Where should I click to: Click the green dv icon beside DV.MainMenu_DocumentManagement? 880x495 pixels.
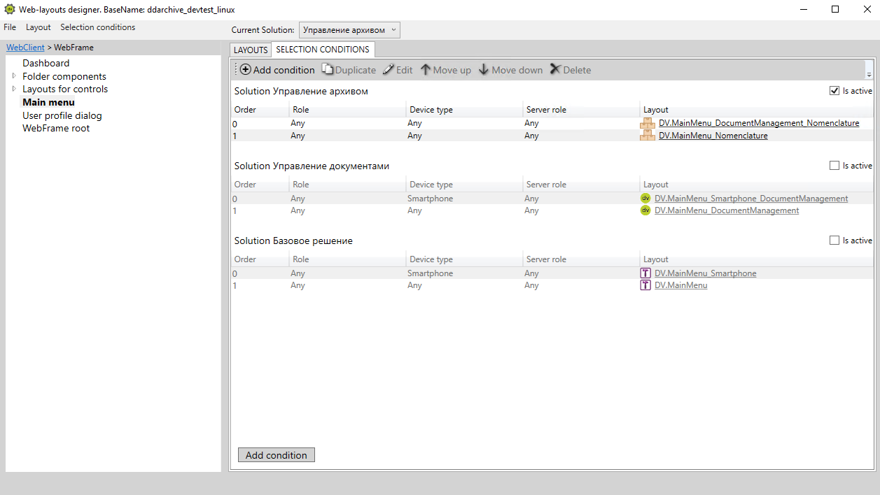pos(645,210)
